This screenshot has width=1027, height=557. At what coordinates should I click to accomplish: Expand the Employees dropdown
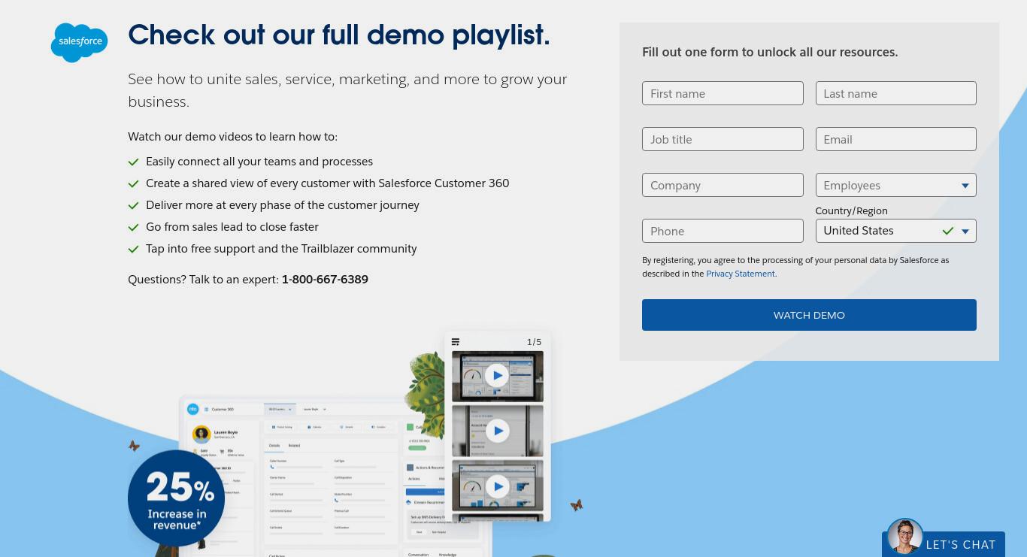point(895,185)
